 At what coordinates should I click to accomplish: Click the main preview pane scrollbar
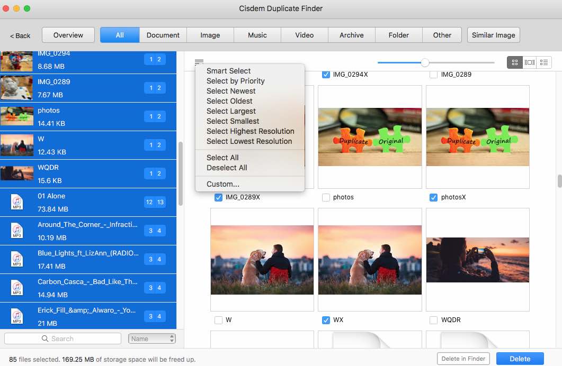(x=559, y=181)
